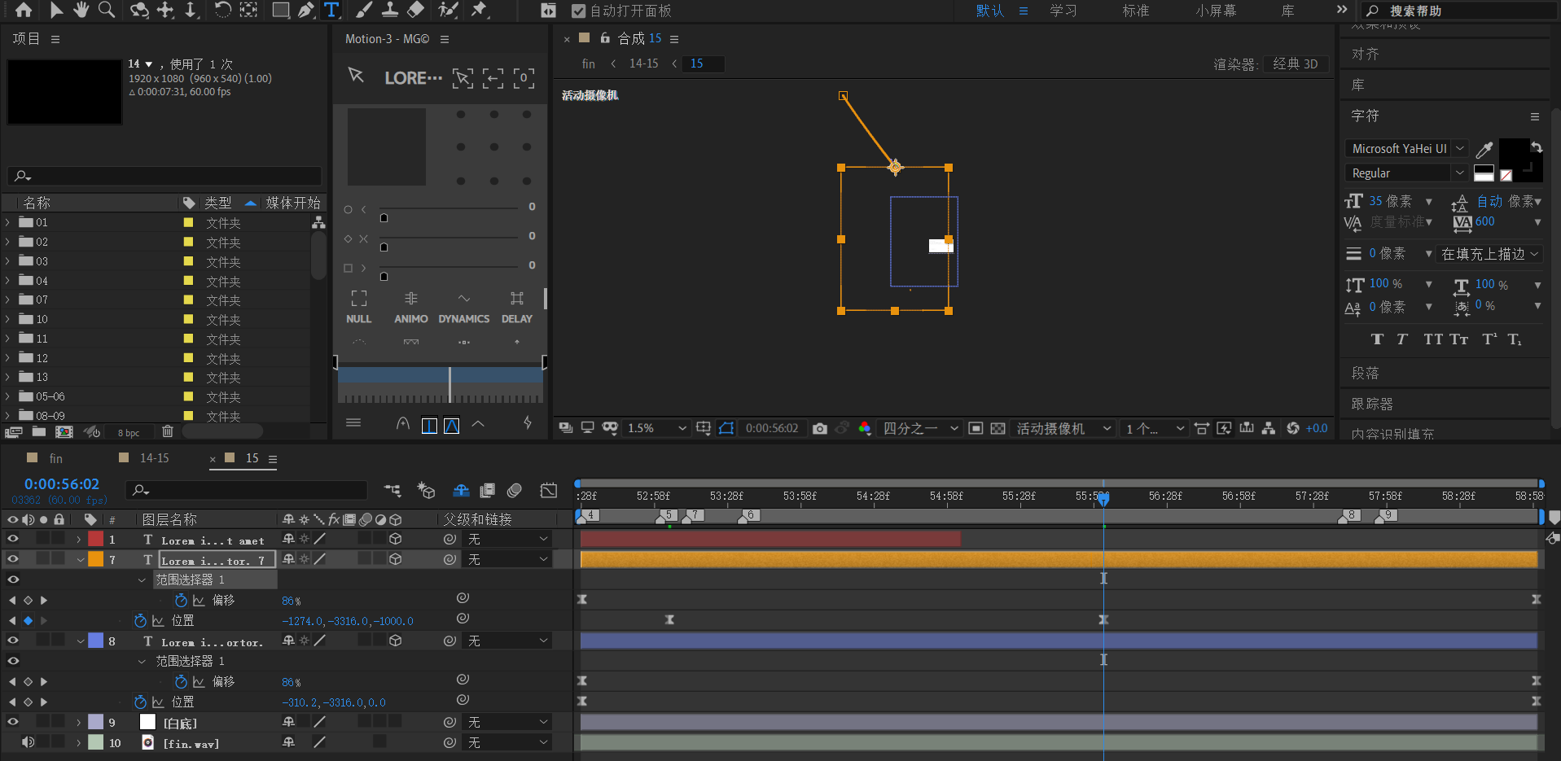Create new folder in Project panel
Screen dimensions: 1561x761
coord(39,431)
